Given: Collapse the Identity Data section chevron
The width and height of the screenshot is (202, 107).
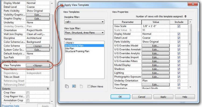Looking at the screenshot, I should [48, 61].
